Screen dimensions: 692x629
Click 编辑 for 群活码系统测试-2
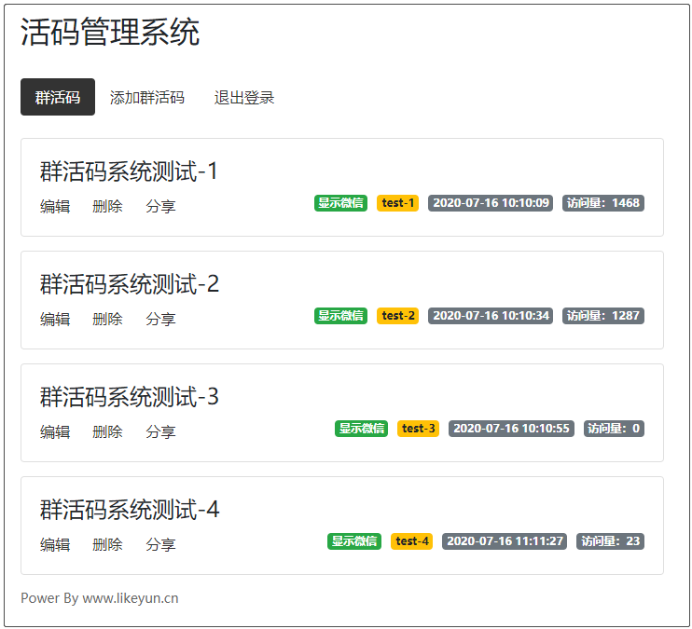coord(55,319)
